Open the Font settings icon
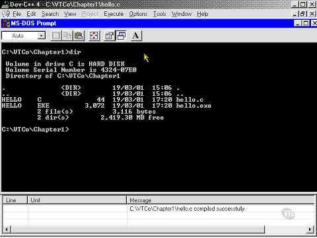 [136, 36]
